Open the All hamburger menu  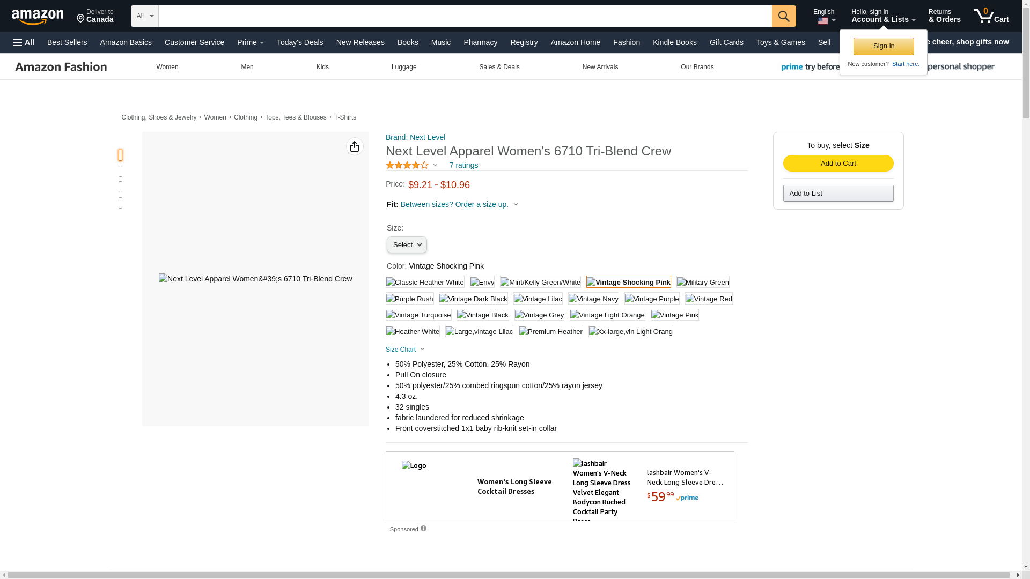pos(24,42)
